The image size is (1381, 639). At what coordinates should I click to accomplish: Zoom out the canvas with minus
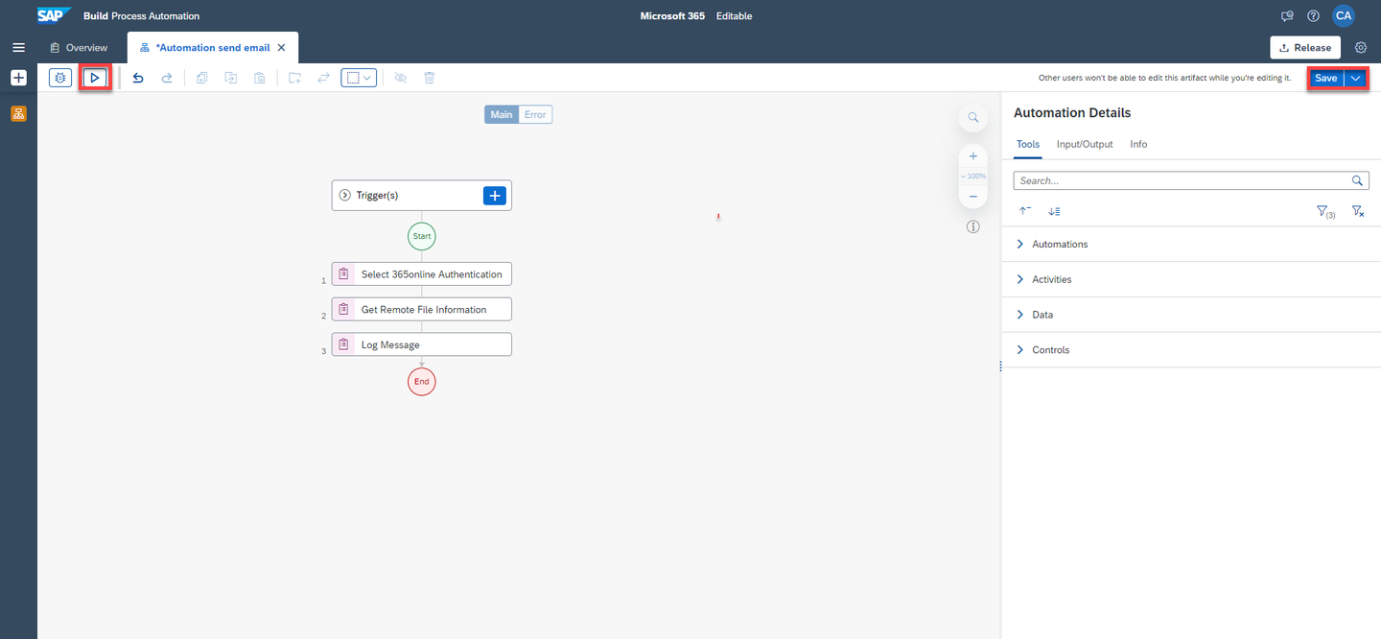pos(972,197)
